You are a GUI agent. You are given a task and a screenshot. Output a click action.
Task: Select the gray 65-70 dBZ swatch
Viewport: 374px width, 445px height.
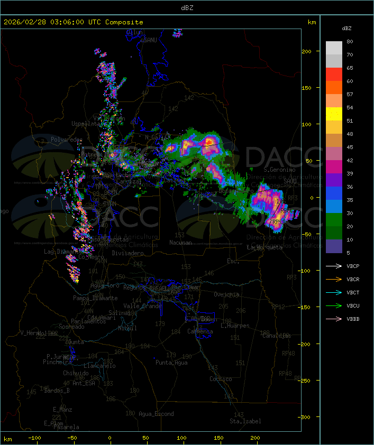(334, 61)
